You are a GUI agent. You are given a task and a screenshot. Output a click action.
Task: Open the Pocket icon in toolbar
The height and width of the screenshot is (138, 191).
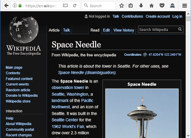click(x=162, y=6)
